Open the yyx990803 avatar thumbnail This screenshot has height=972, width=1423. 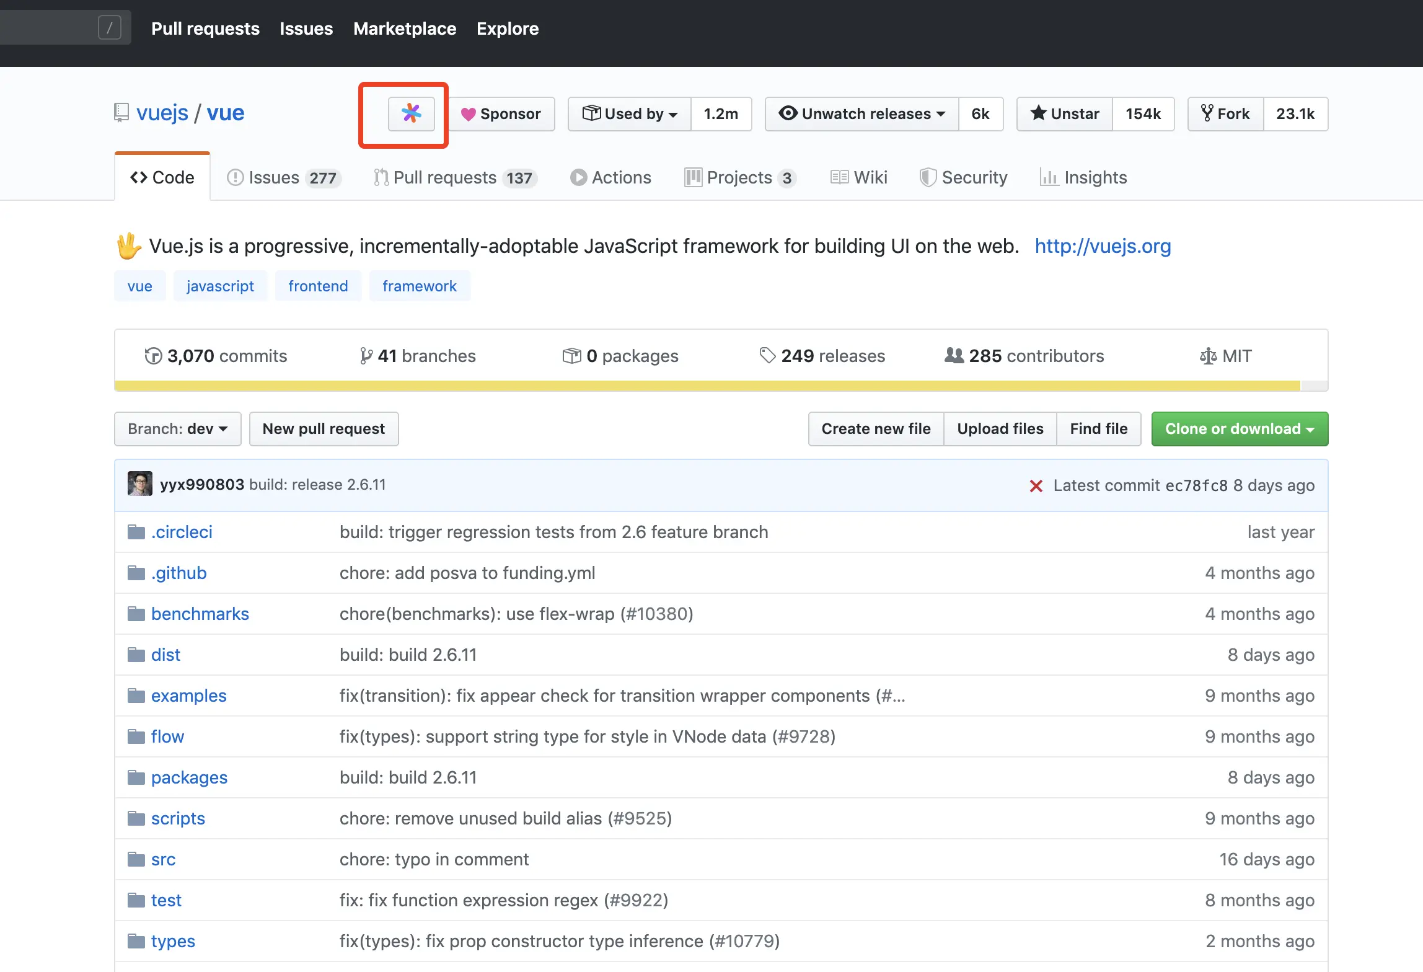140,484
